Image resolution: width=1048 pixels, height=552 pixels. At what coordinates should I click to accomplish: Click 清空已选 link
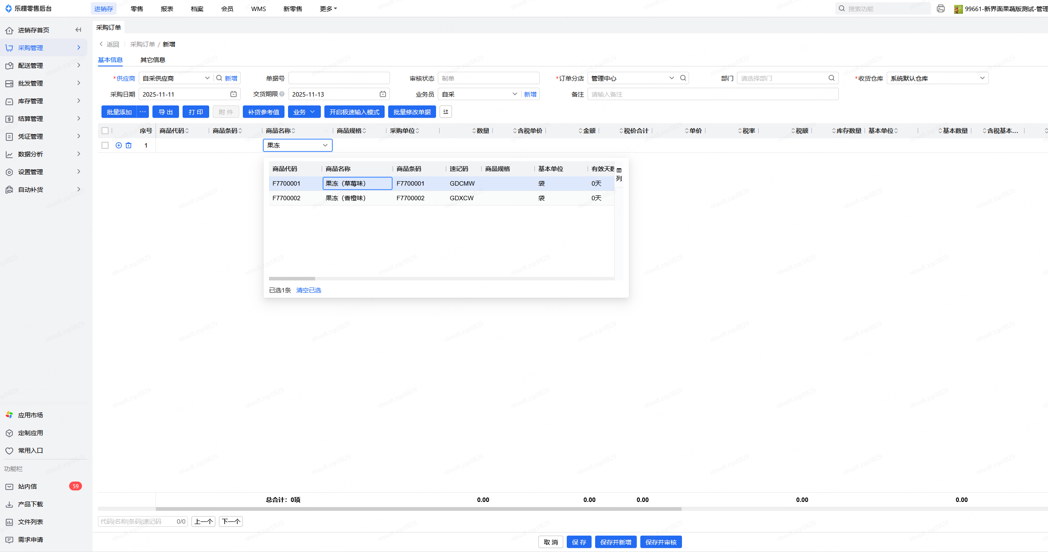(308, 290)
